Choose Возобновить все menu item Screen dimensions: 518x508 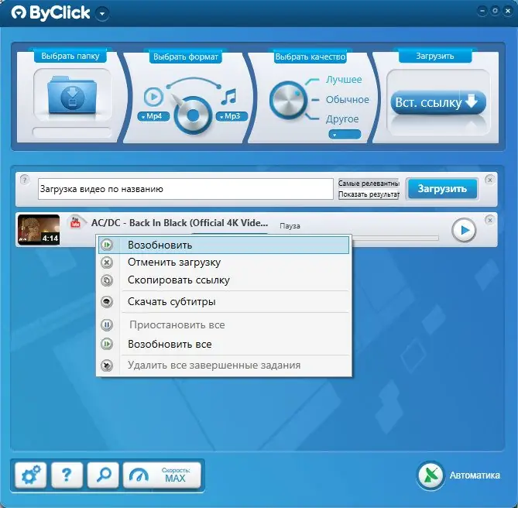[224, 344]
